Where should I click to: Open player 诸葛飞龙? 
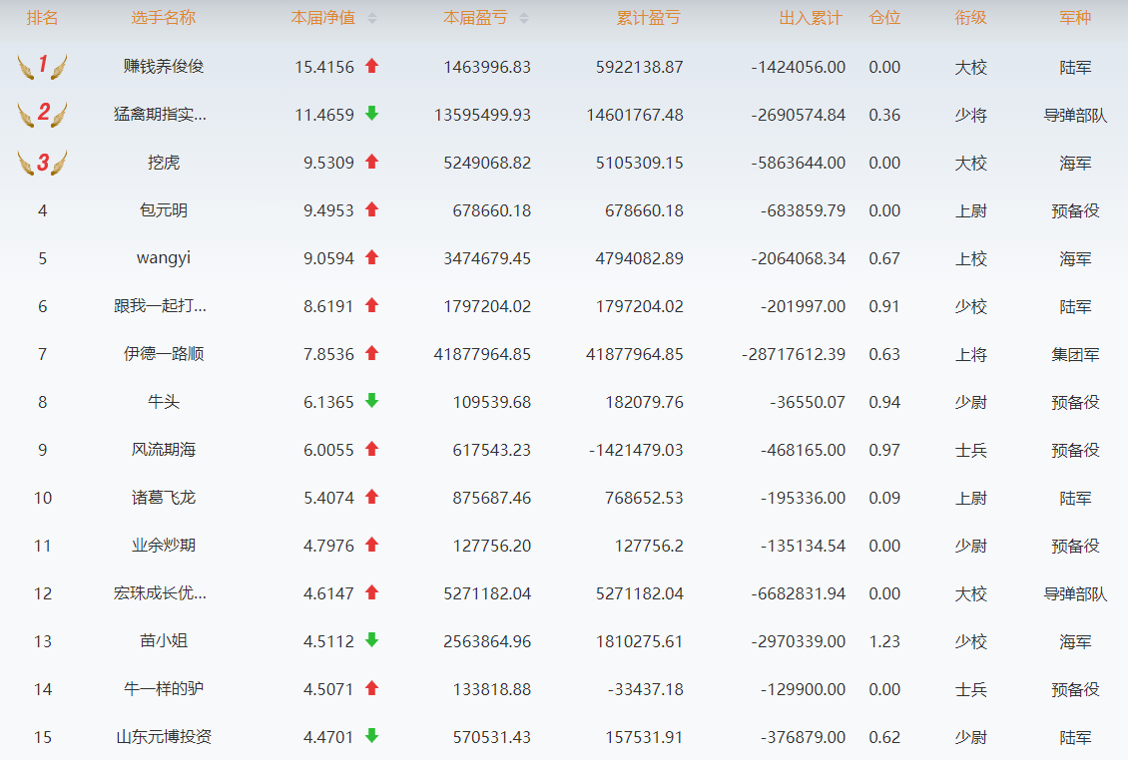point(164,498)
